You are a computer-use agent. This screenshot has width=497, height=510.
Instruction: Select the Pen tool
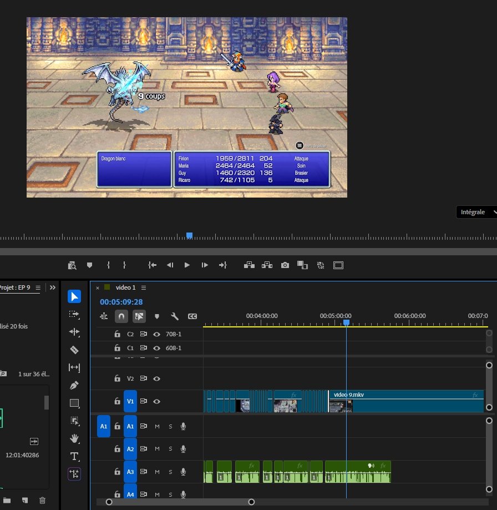click(x=74, y=386)
